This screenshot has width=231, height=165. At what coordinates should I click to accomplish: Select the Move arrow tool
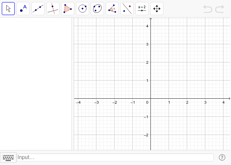coord(8,9)
